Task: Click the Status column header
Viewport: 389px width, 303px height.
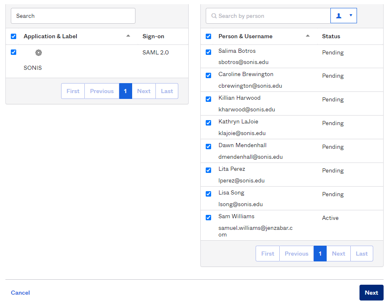Action: click(x=331, y=37)
